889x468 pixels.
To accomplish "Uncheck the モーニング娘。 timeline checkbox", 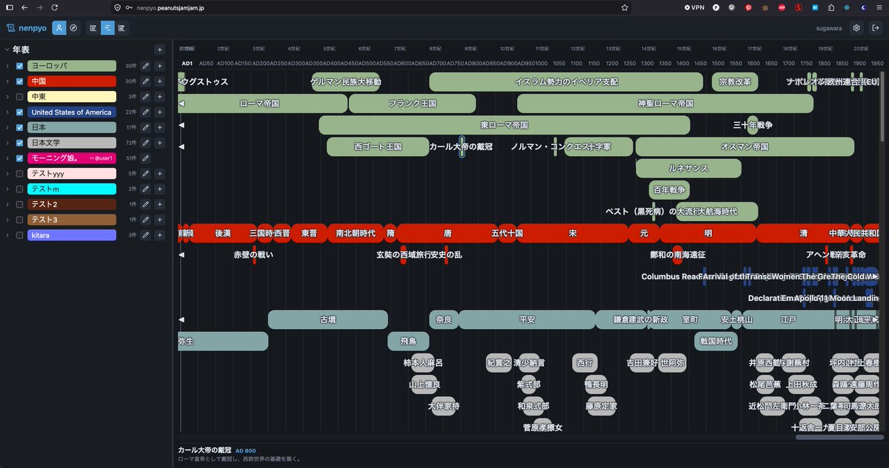I will pos(20,158).
